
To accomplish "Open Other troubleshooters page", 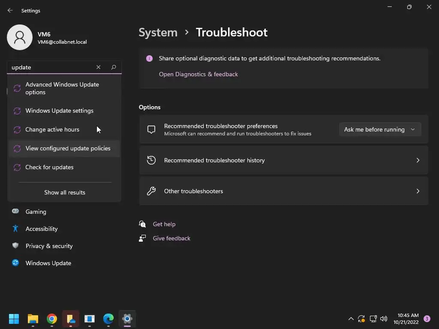I will pyautogui.click(x=284, y=191).
